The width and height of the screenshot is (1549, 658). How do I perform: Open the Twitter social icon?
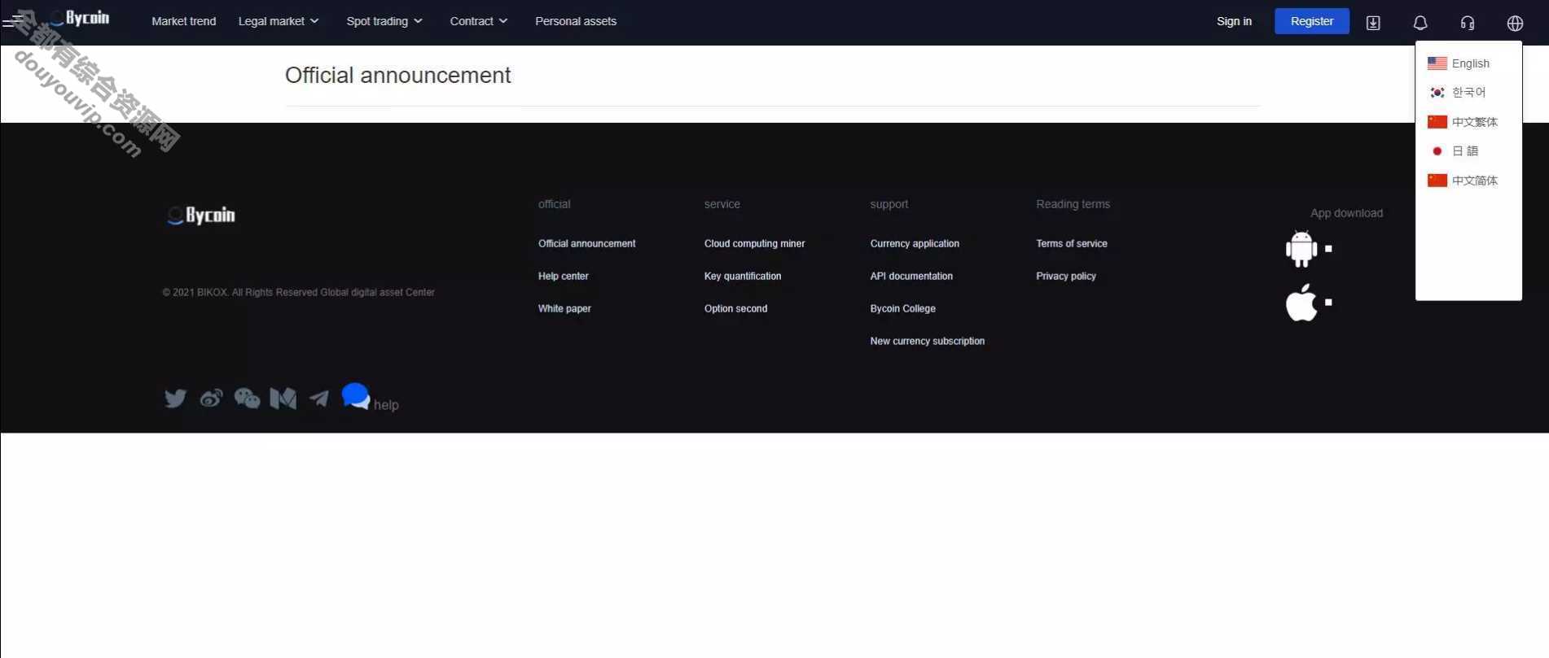tap(175, 398)
